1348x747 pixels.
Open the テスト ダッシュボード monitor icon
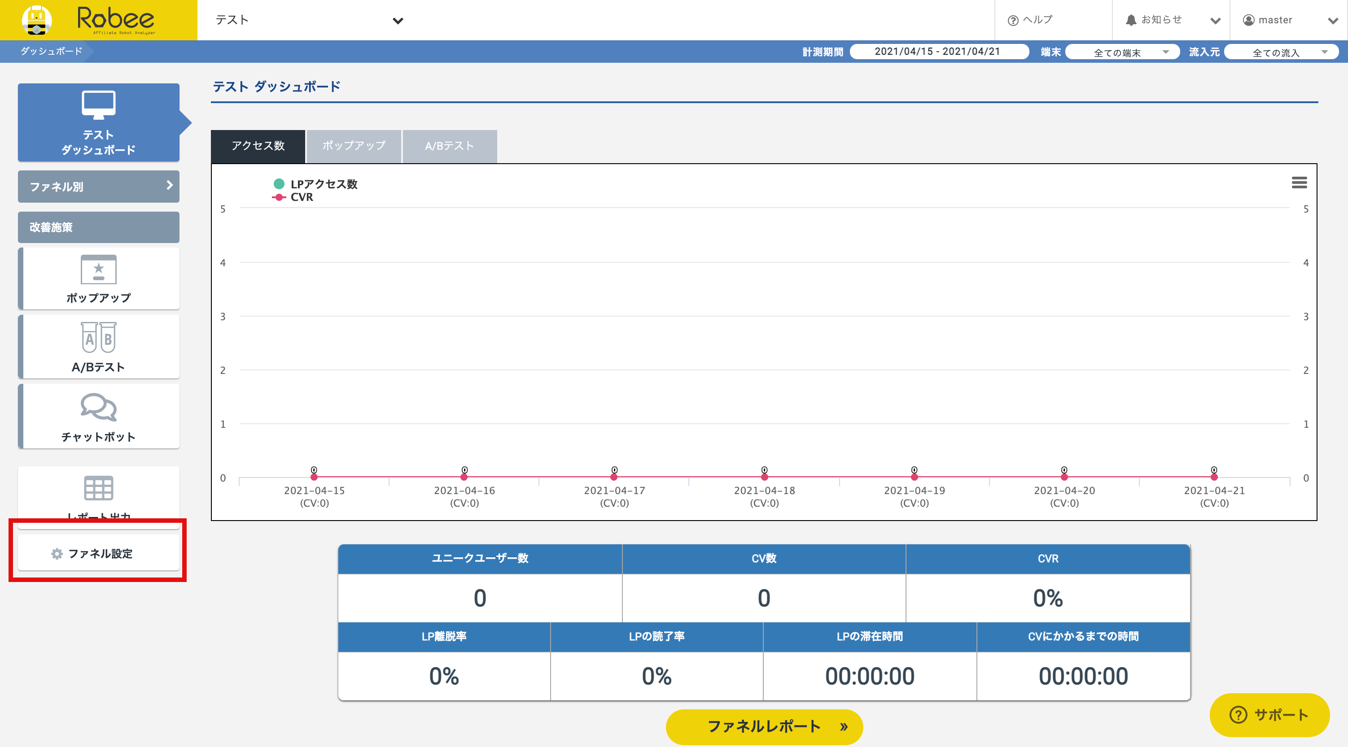point(98,104)
